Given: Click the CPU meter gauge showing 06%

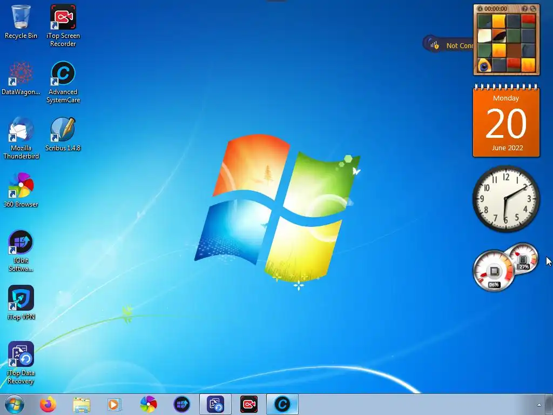Looking at the screenshot, I should [x=494, y=271].
